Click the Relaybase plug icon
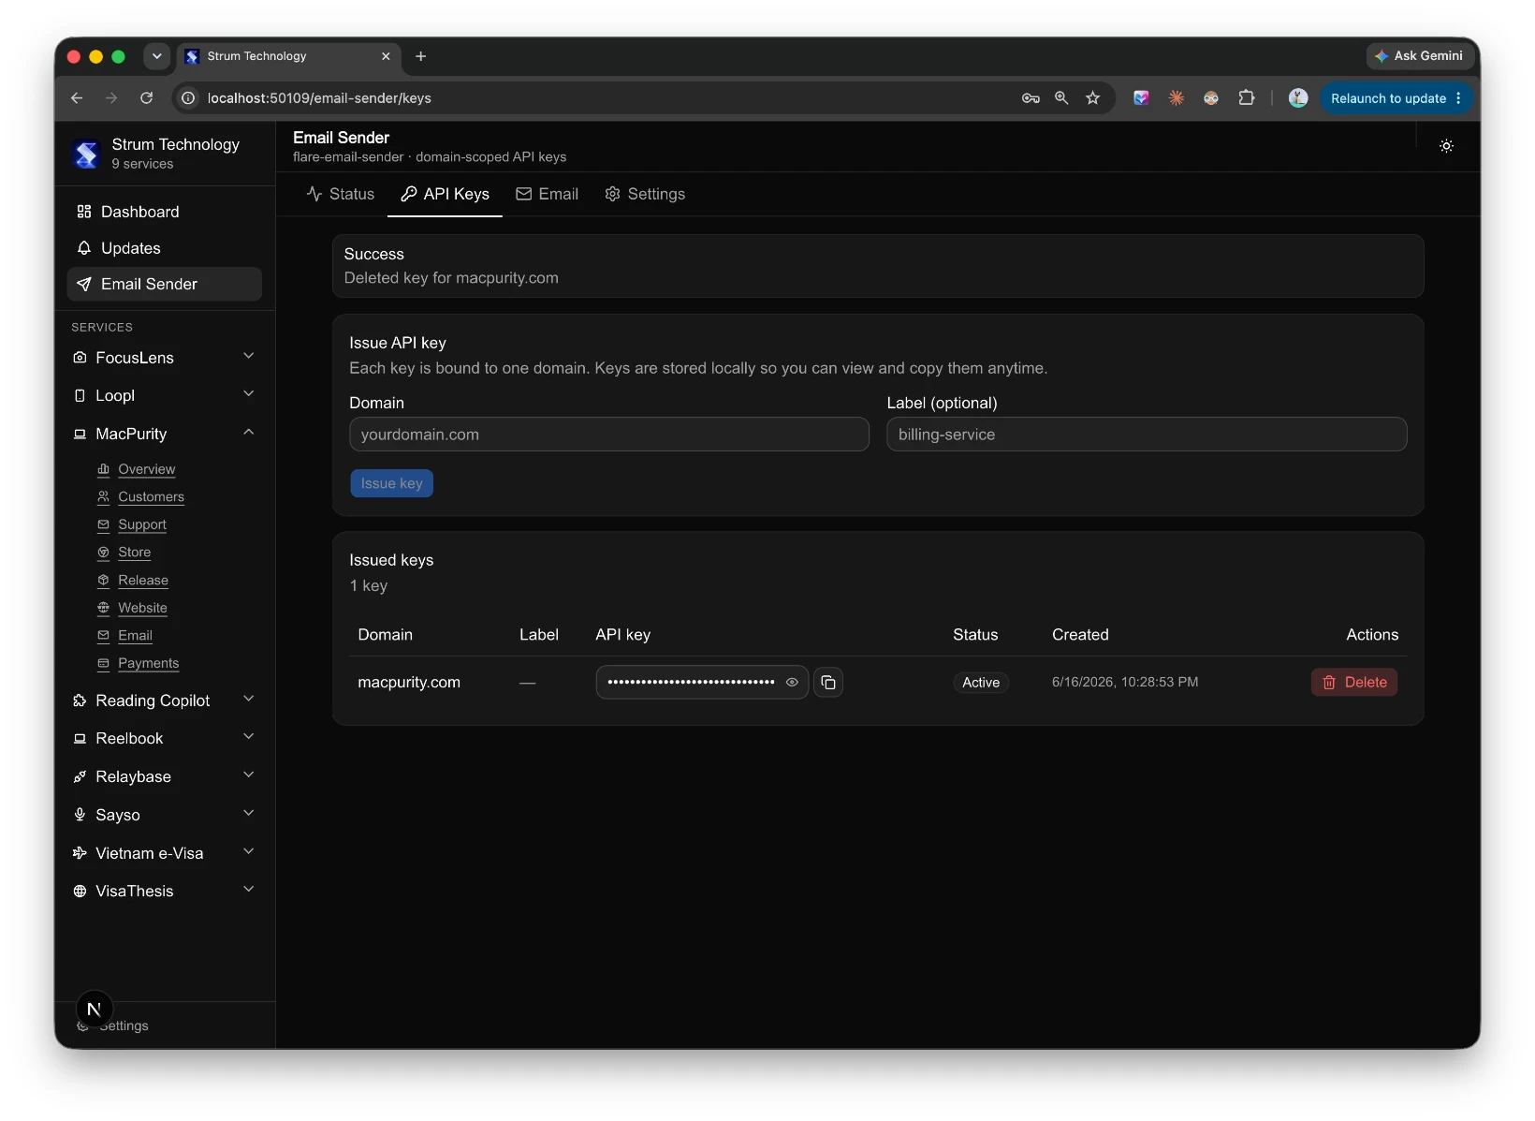1535x1121 pixels. (80, 776)
